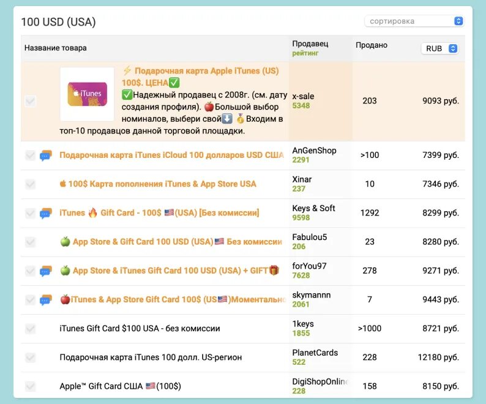Click seller name x-sale
The height and width of the screenshot is (404, 486).
pos(303,96)
